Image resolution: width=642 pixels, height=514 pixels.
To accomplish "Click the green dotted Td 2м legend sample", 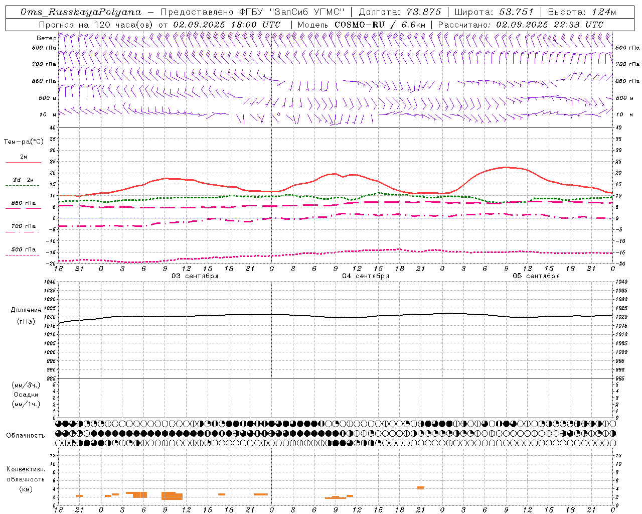I will 23,186.
